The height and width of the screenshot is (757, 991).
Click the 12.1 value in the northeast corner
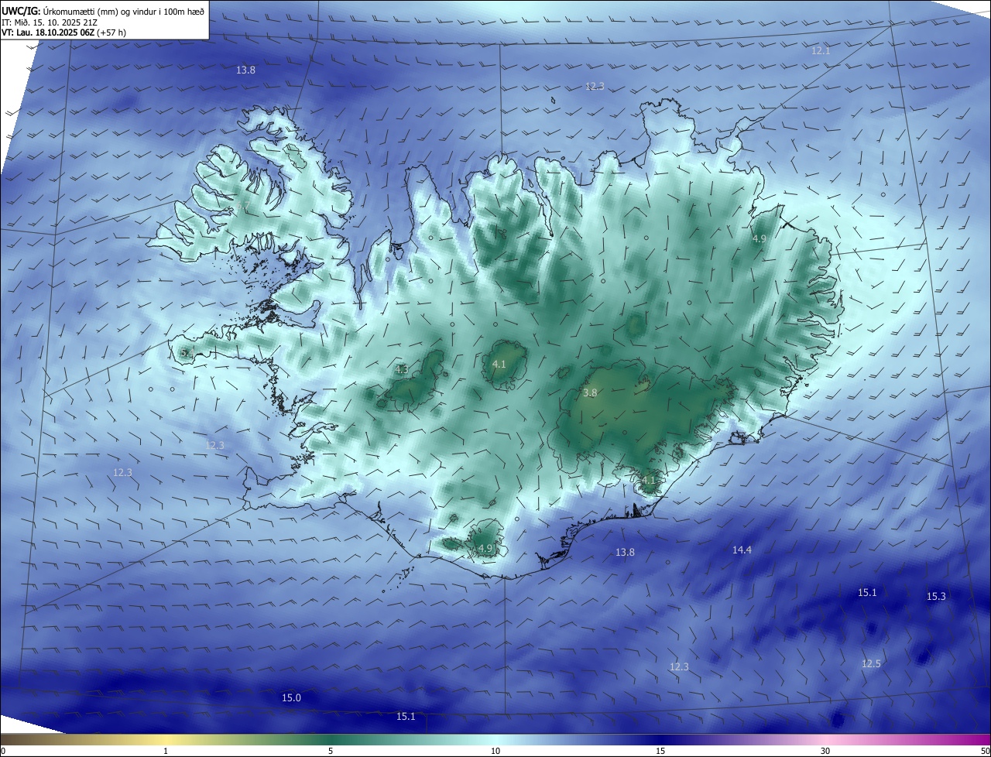821,51
